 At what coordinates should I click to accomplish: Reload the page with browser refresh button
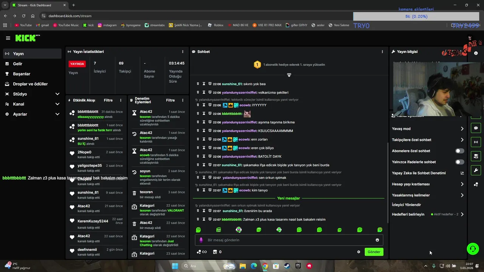click(23, 16)
